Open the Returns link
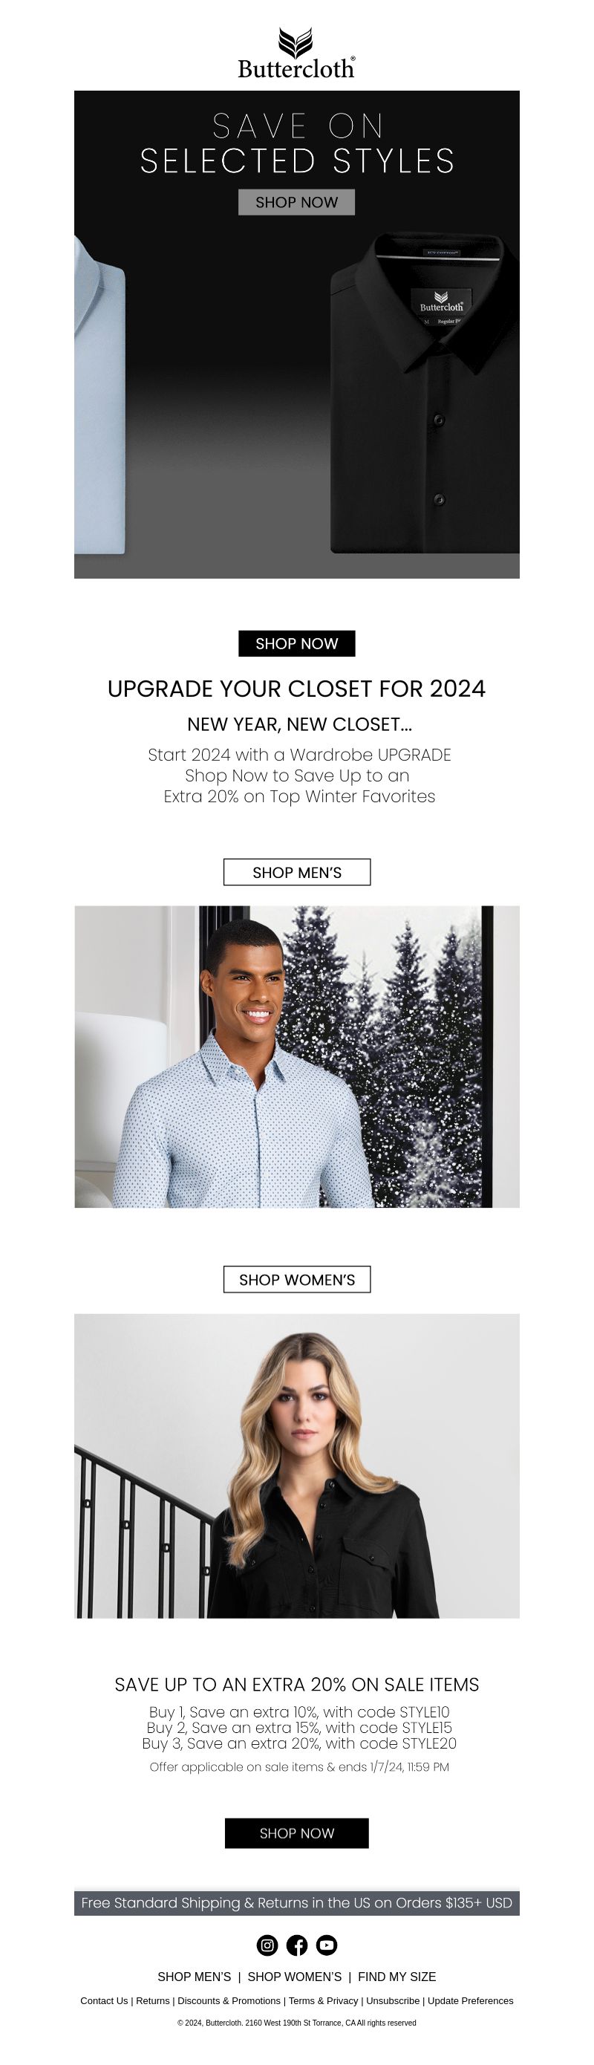Image resolution: width=594 pixels, height=2065 pixels. [152, 2001]
